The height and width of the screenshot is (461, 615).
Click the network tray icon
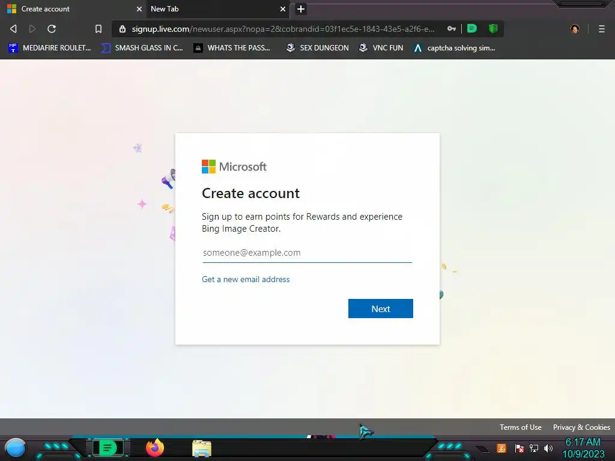point(534,448)
